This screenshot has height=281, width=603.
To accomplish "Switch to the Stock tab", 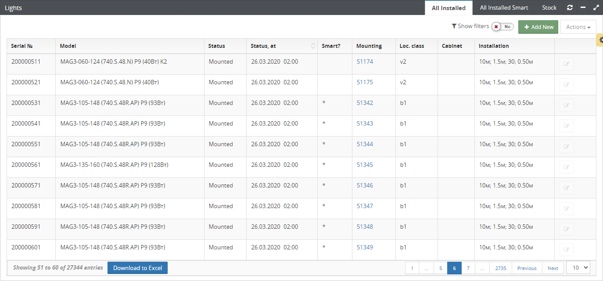I will [549, 7].
